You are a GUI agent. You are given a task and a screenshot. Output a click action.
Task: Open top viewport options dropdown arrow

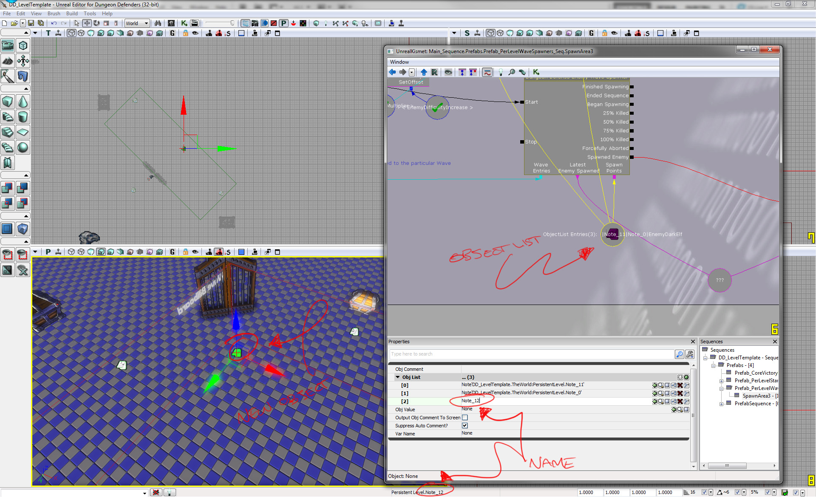point(35,33)
